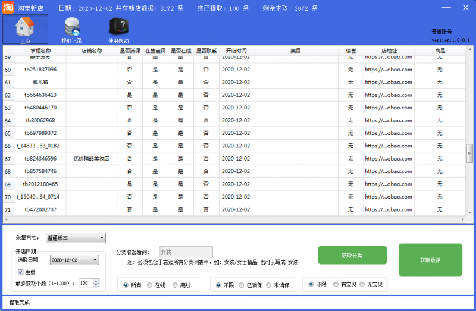Toggle the 去重 checkbox

pos(21,272)
